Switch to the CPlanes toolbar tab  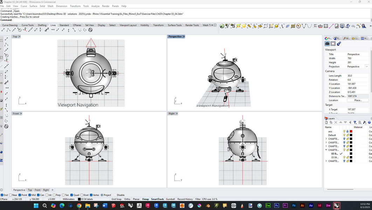pyautogui.click(x=77, y=25)
